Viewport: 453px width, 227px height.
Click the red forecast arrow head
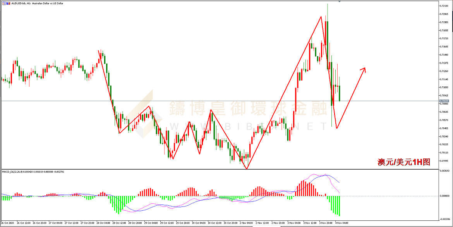[x=364, y=69]
